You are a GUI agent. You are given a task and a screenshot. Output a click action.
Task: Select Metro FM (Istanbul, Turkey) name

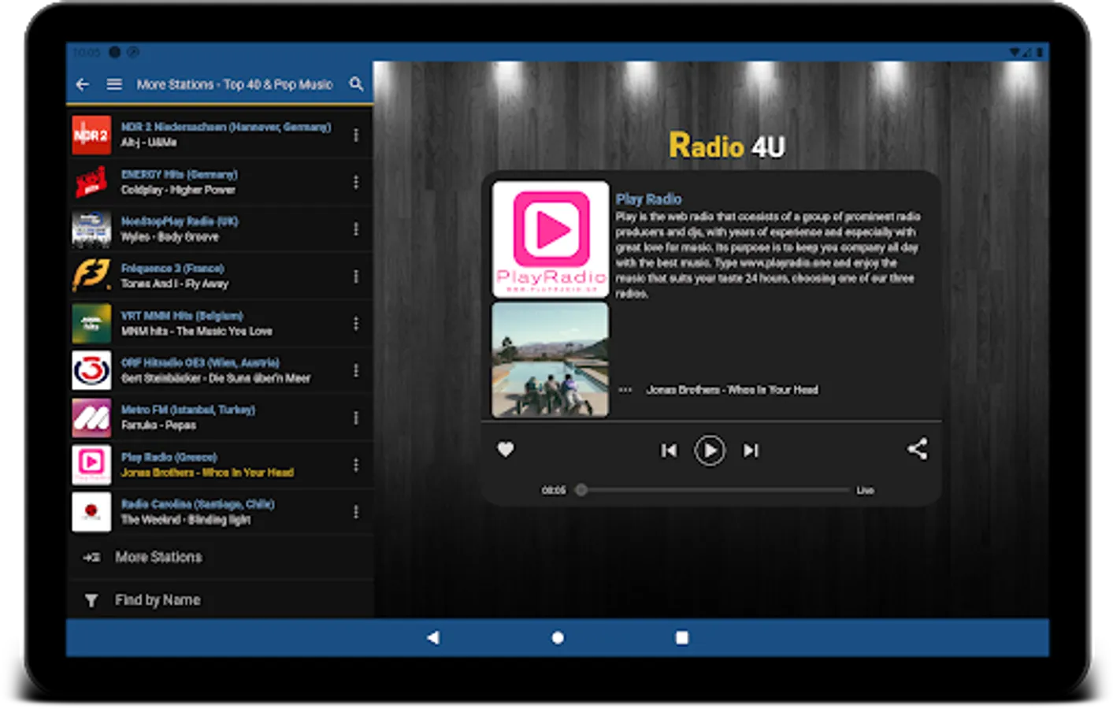(188, 410)
